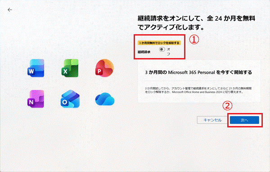Click the yellow 3か月間無料でロックを解除する badge
The width and height of the screenshot is (270, 172).
(159, 43)
